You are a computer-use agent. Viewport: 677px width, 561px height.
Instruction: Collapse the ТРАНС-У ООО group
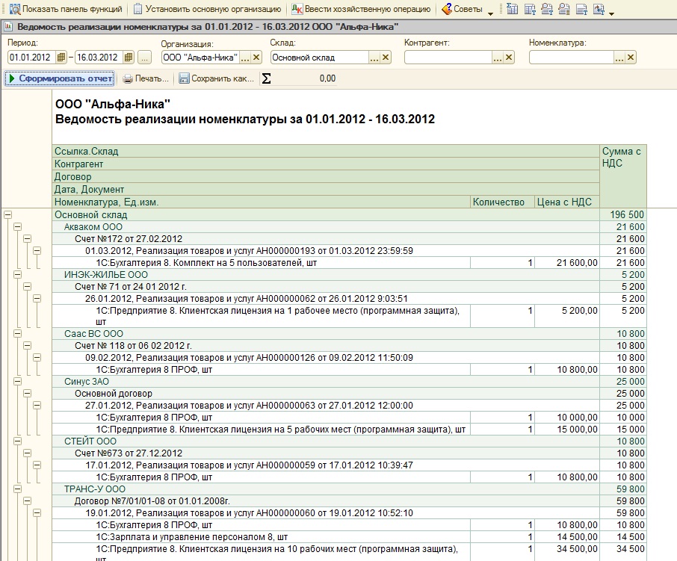pyautogui.click(x=18, y=489)
